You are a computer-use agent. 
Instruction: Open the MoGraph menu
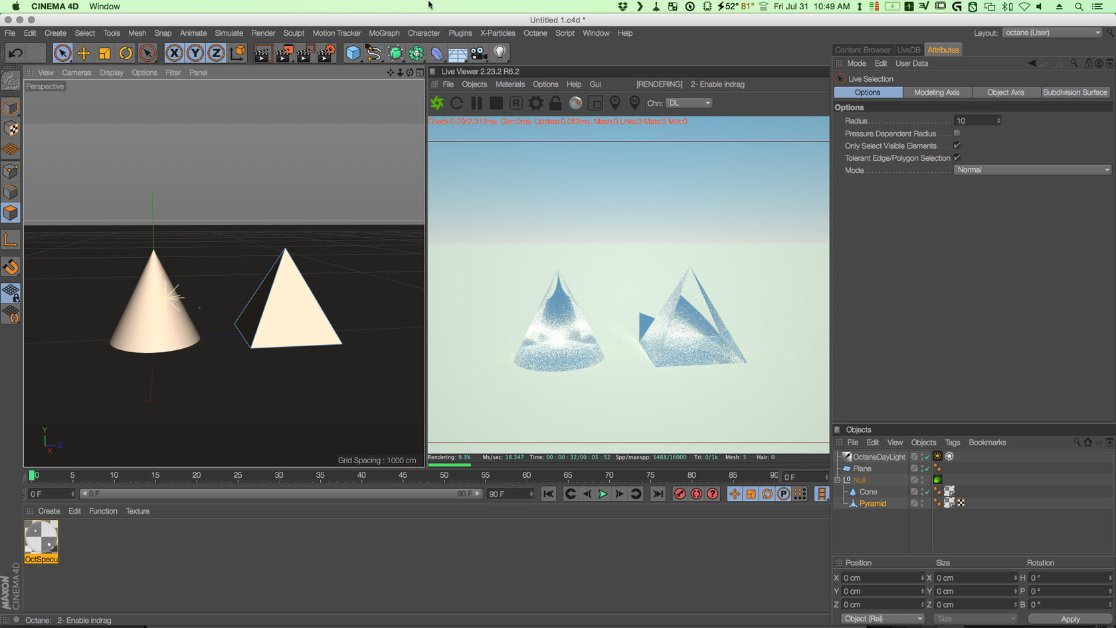pos(385,33)
